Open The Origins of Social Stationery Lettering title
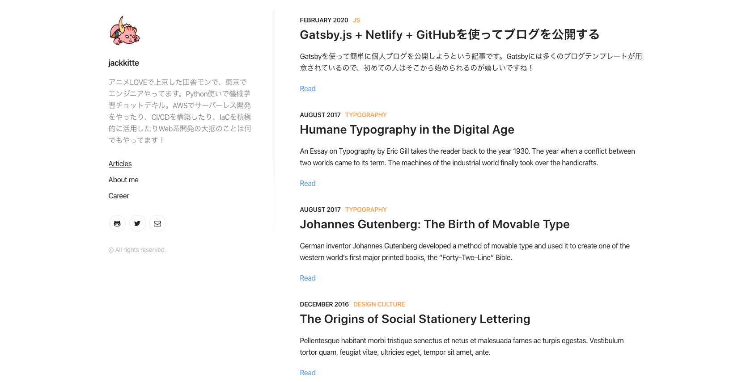742x382 pixels. point(415,319)
